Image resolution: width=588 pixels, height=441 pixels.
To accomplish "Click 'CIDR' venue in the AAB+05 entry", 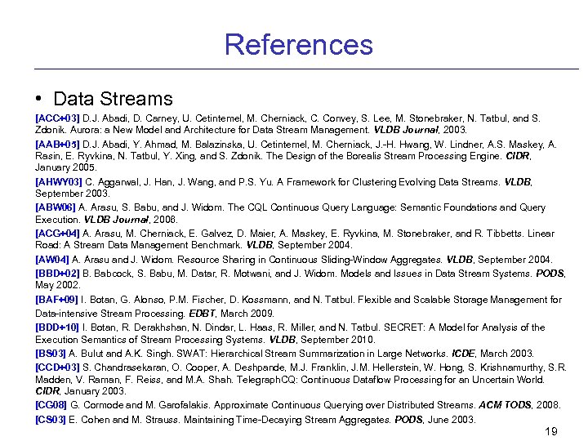I will click(518, 156).
